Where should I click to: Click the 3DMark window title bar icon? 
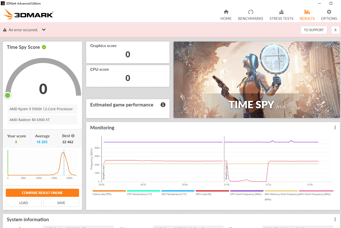(3, 3)
